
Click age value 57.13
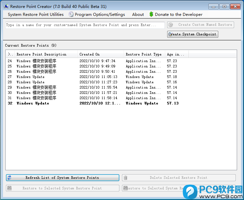[x=173, y=103]
